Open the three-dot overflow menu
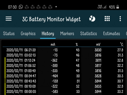Viewport: 127px width, 95px height. point(120,19)
